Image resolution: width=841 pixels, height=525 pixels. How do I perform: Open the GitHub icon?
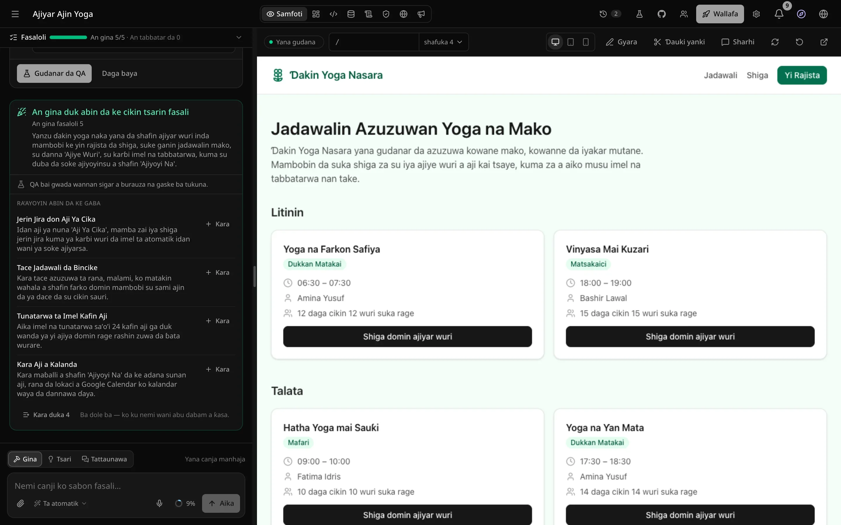coord(661,14)
